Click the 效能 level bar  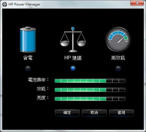click(x=90, y=90)
